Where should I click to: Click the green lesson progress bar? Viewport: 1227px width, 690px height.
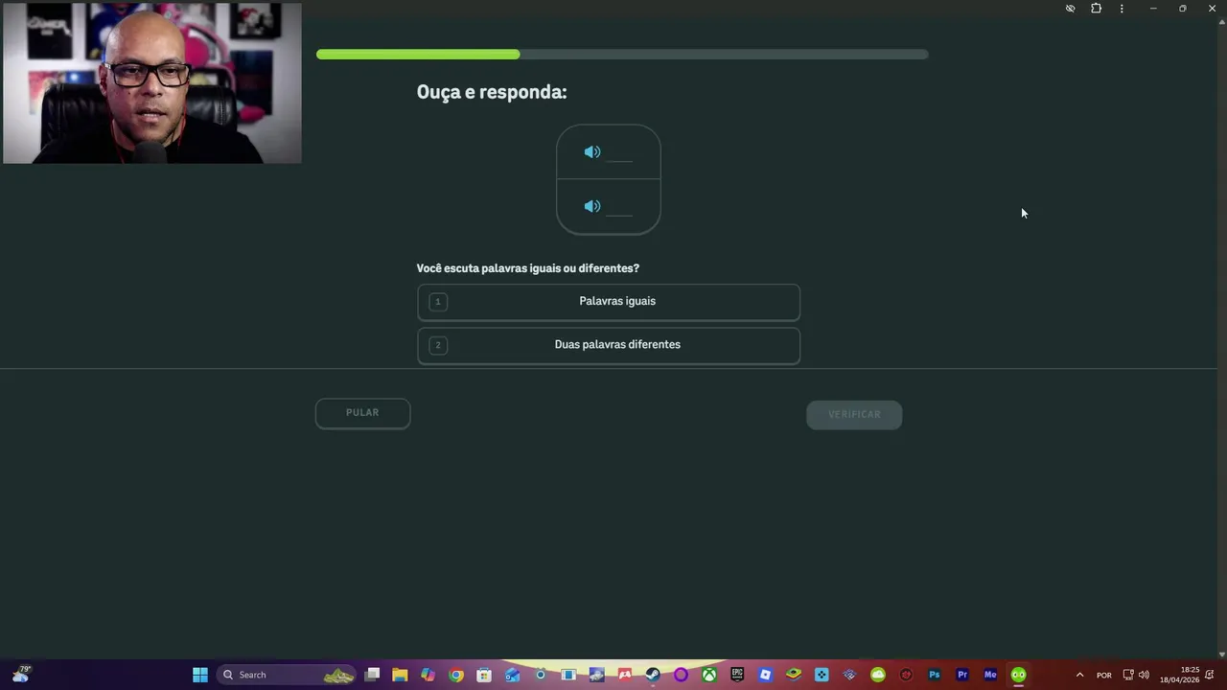418,55
